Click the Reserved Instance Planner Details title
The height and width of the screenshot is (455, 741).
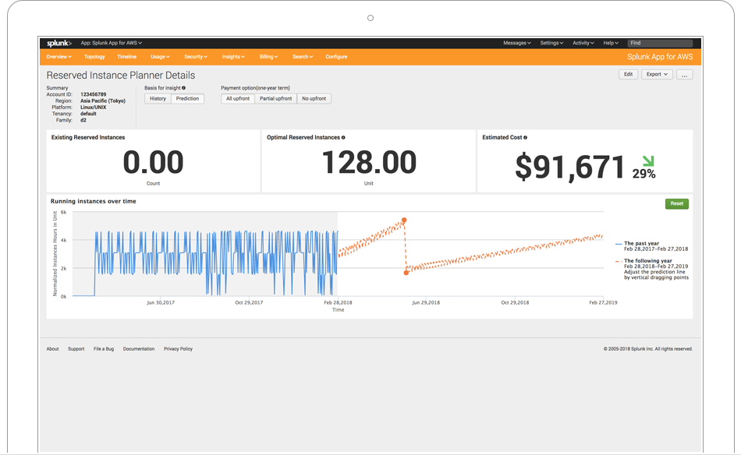point(120,76)
